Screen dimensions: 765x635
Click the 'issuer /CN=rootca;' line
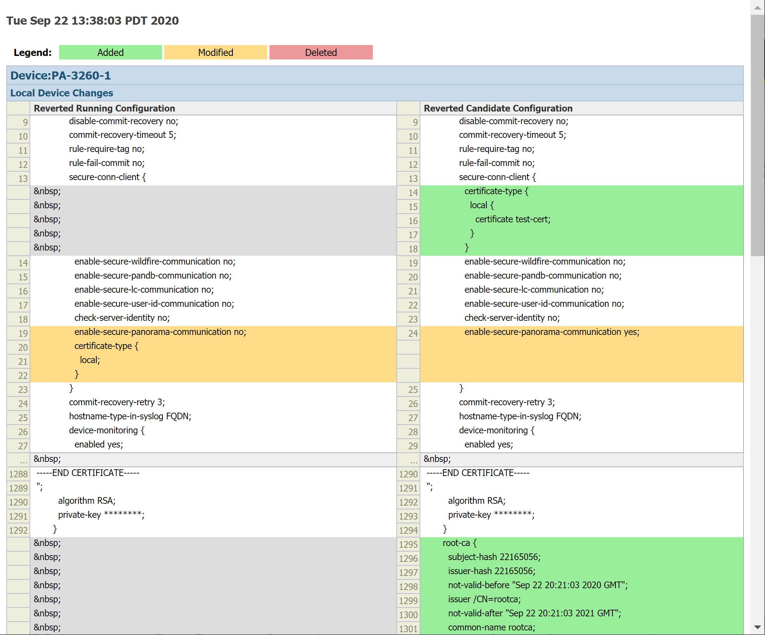coord(484,599)
